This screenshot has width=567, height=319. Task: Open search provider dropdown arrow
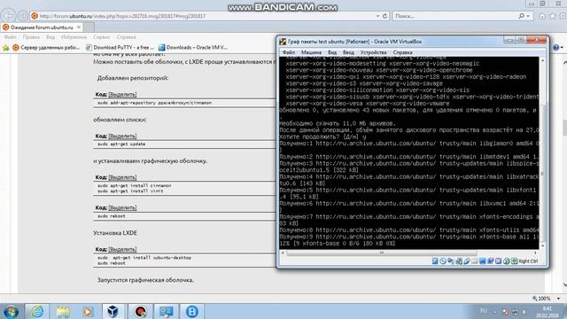(528, 16)
